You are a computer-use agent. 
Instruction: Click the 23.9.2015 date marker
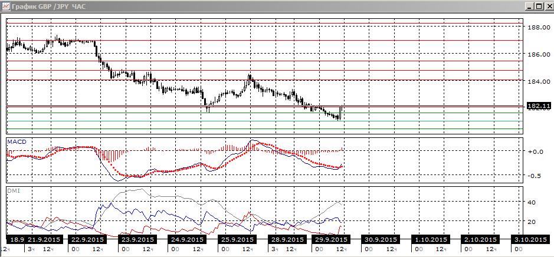(x=136, y=239)
